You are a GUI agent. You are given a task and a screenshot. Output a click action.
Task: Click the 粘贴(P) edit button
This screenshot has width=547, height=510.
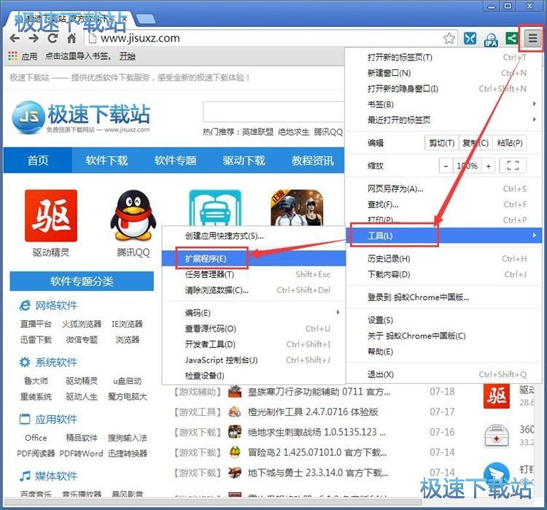(510, 143)
